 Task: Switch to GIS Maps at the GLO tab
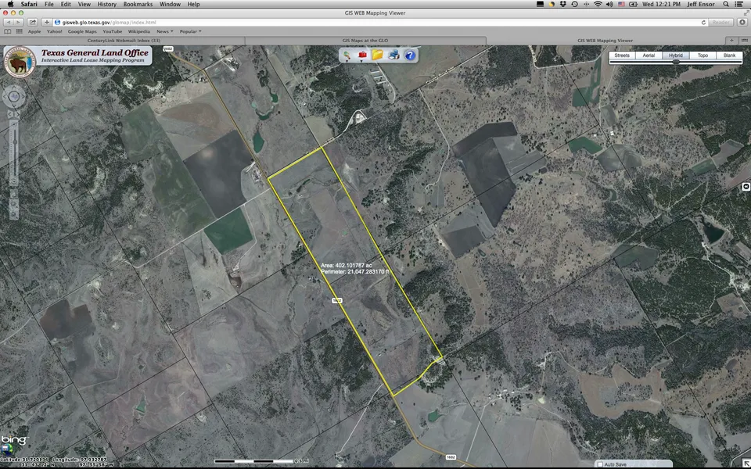(x=365, y=40)
